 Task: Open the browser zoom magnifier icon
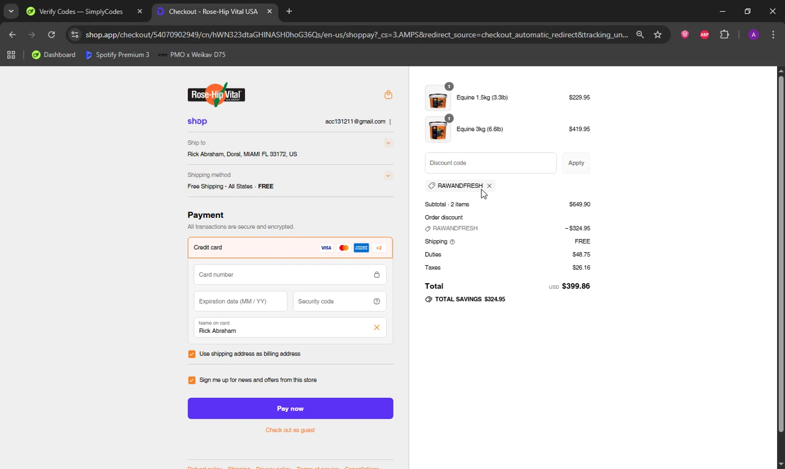[x=640, y=35]
